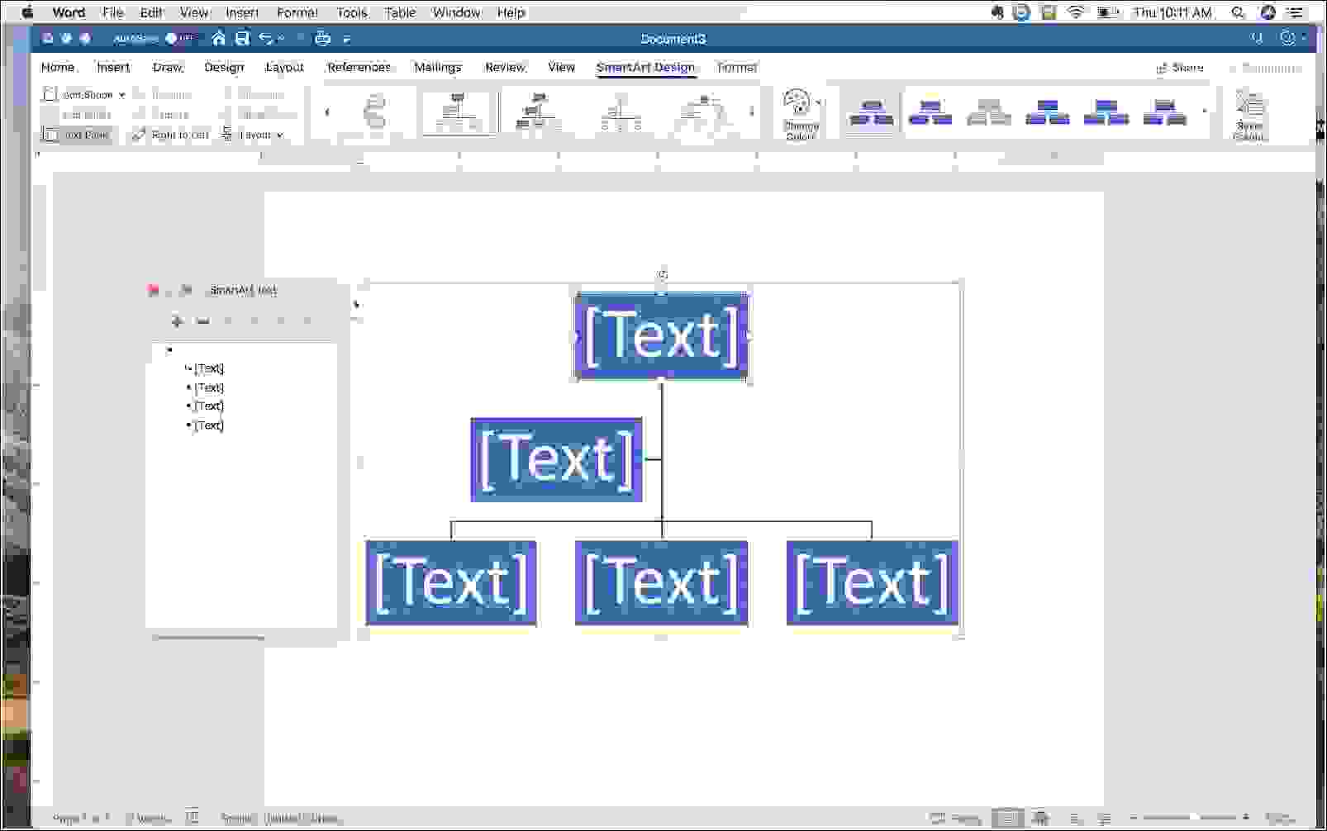Toggle the Text Pane button

pyautogui.click(x=77, y=135)
